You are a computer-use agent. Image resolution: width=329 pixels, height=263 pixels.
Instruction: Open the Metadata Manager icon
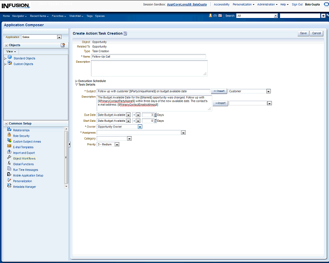pos(9,186)
